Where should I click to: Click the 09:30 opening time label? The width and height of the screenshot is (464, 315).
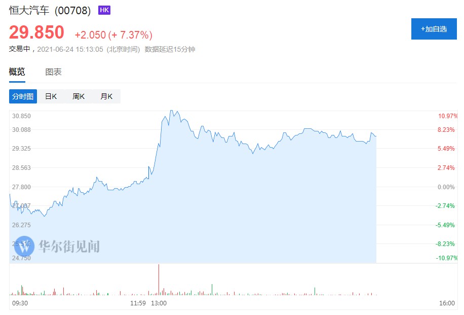(x=20, y=303)
